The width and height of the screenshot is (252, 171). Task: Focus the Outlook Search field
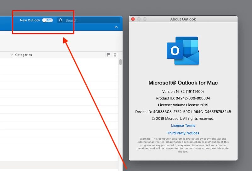[89, 20]
